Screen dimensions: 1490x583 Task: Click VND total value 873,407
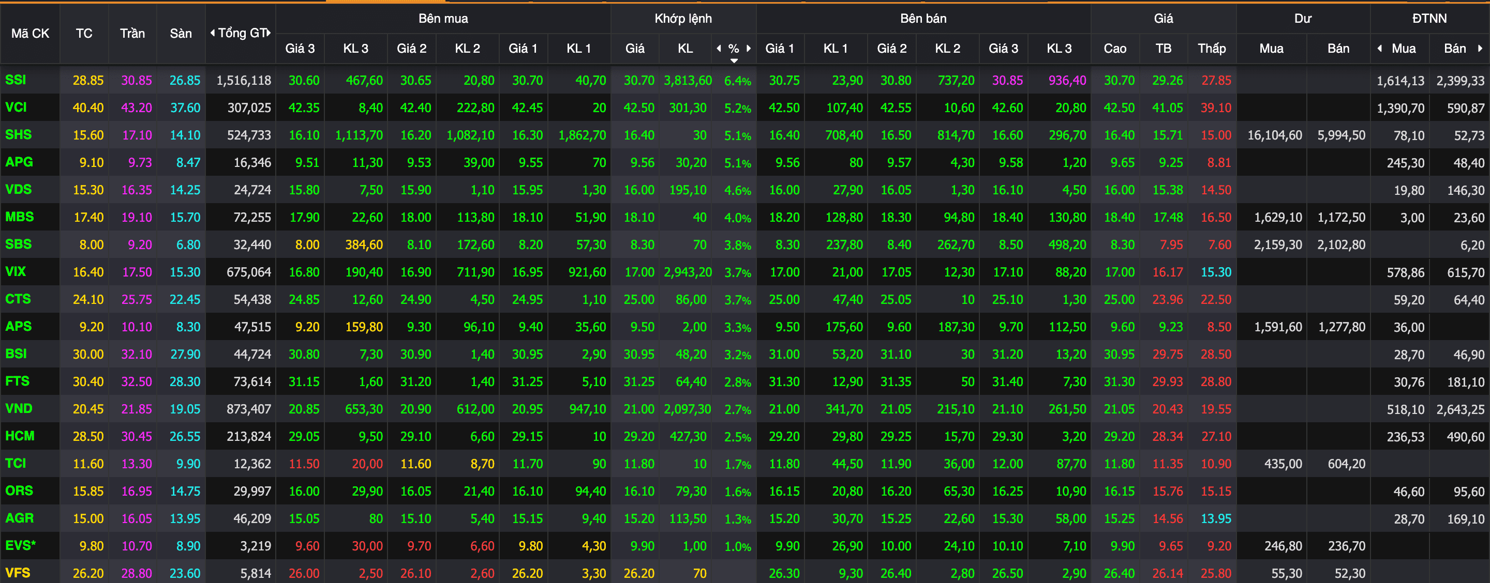click(249, 409)
